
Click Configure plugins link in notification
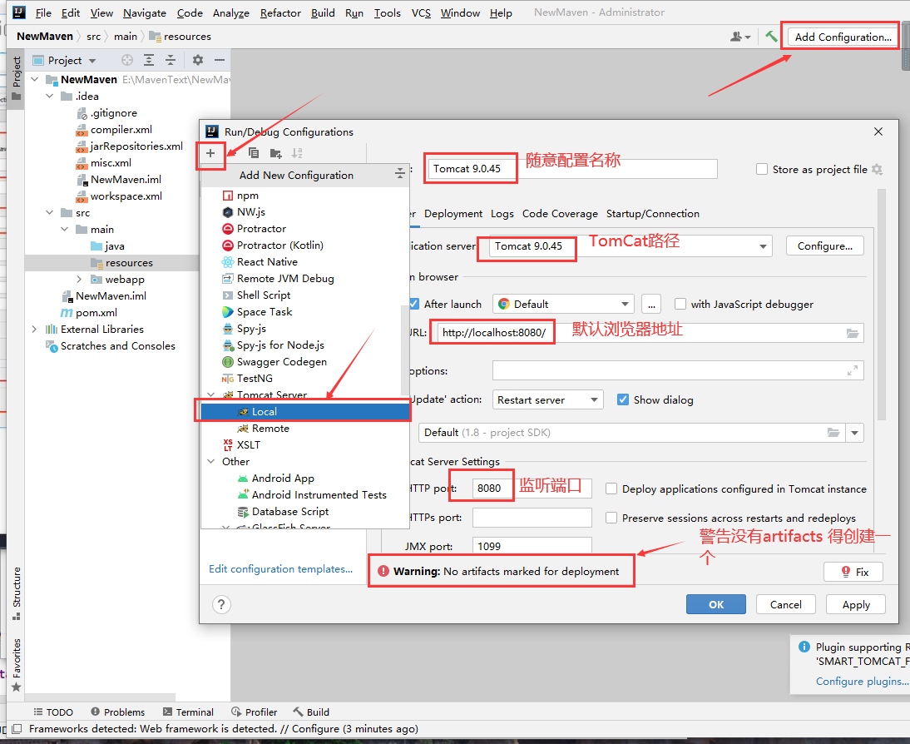pos(861,682)
